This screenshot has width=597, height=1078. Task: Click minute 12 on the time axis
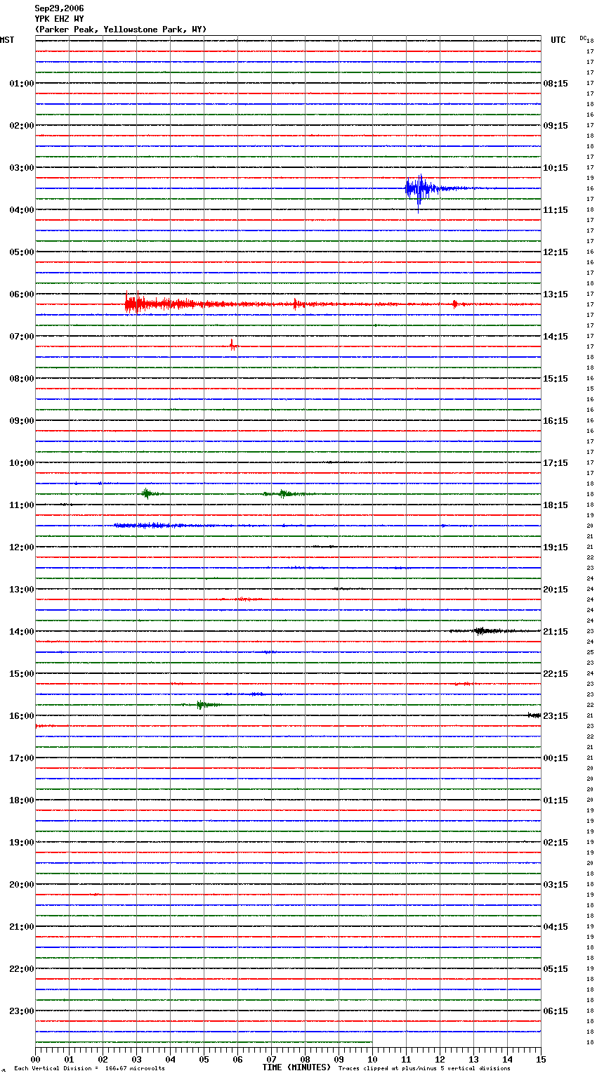click(x=440, y=1059)
